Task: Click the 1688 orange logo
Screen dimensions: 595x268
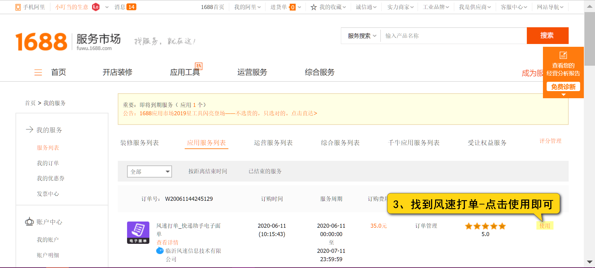Action: coord(41,42)
